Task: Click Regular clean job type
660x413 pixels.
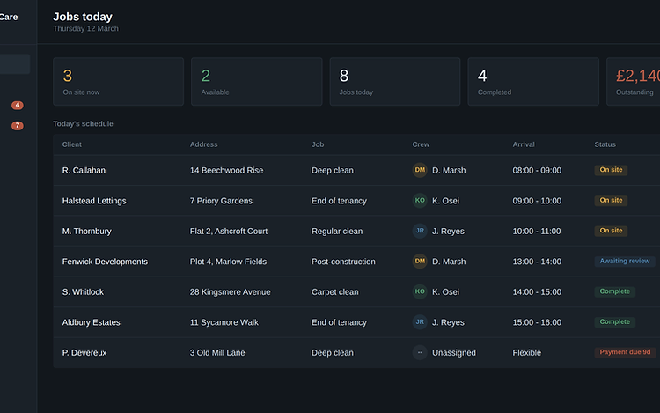Action: point(337,231)
